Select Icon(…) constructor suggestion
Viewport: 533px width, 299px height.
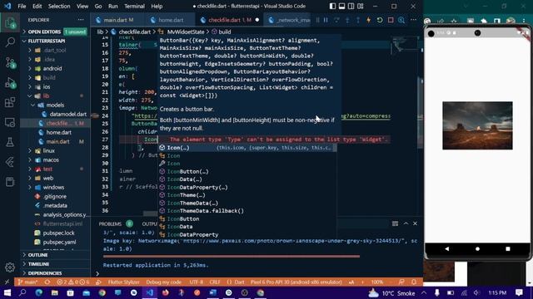(x=247, y=148)
